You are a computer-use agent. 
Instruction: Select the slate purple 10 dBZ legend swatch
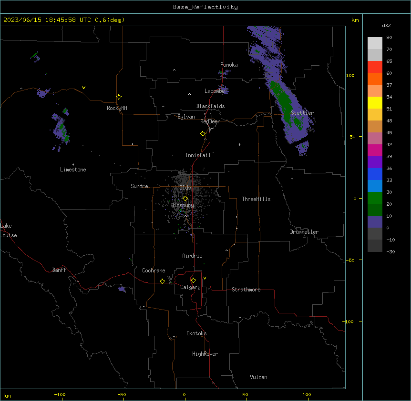click(375, 222)
